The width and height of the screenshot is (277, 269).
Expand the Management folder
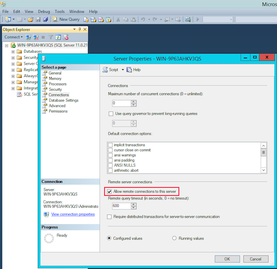[13, 82]
